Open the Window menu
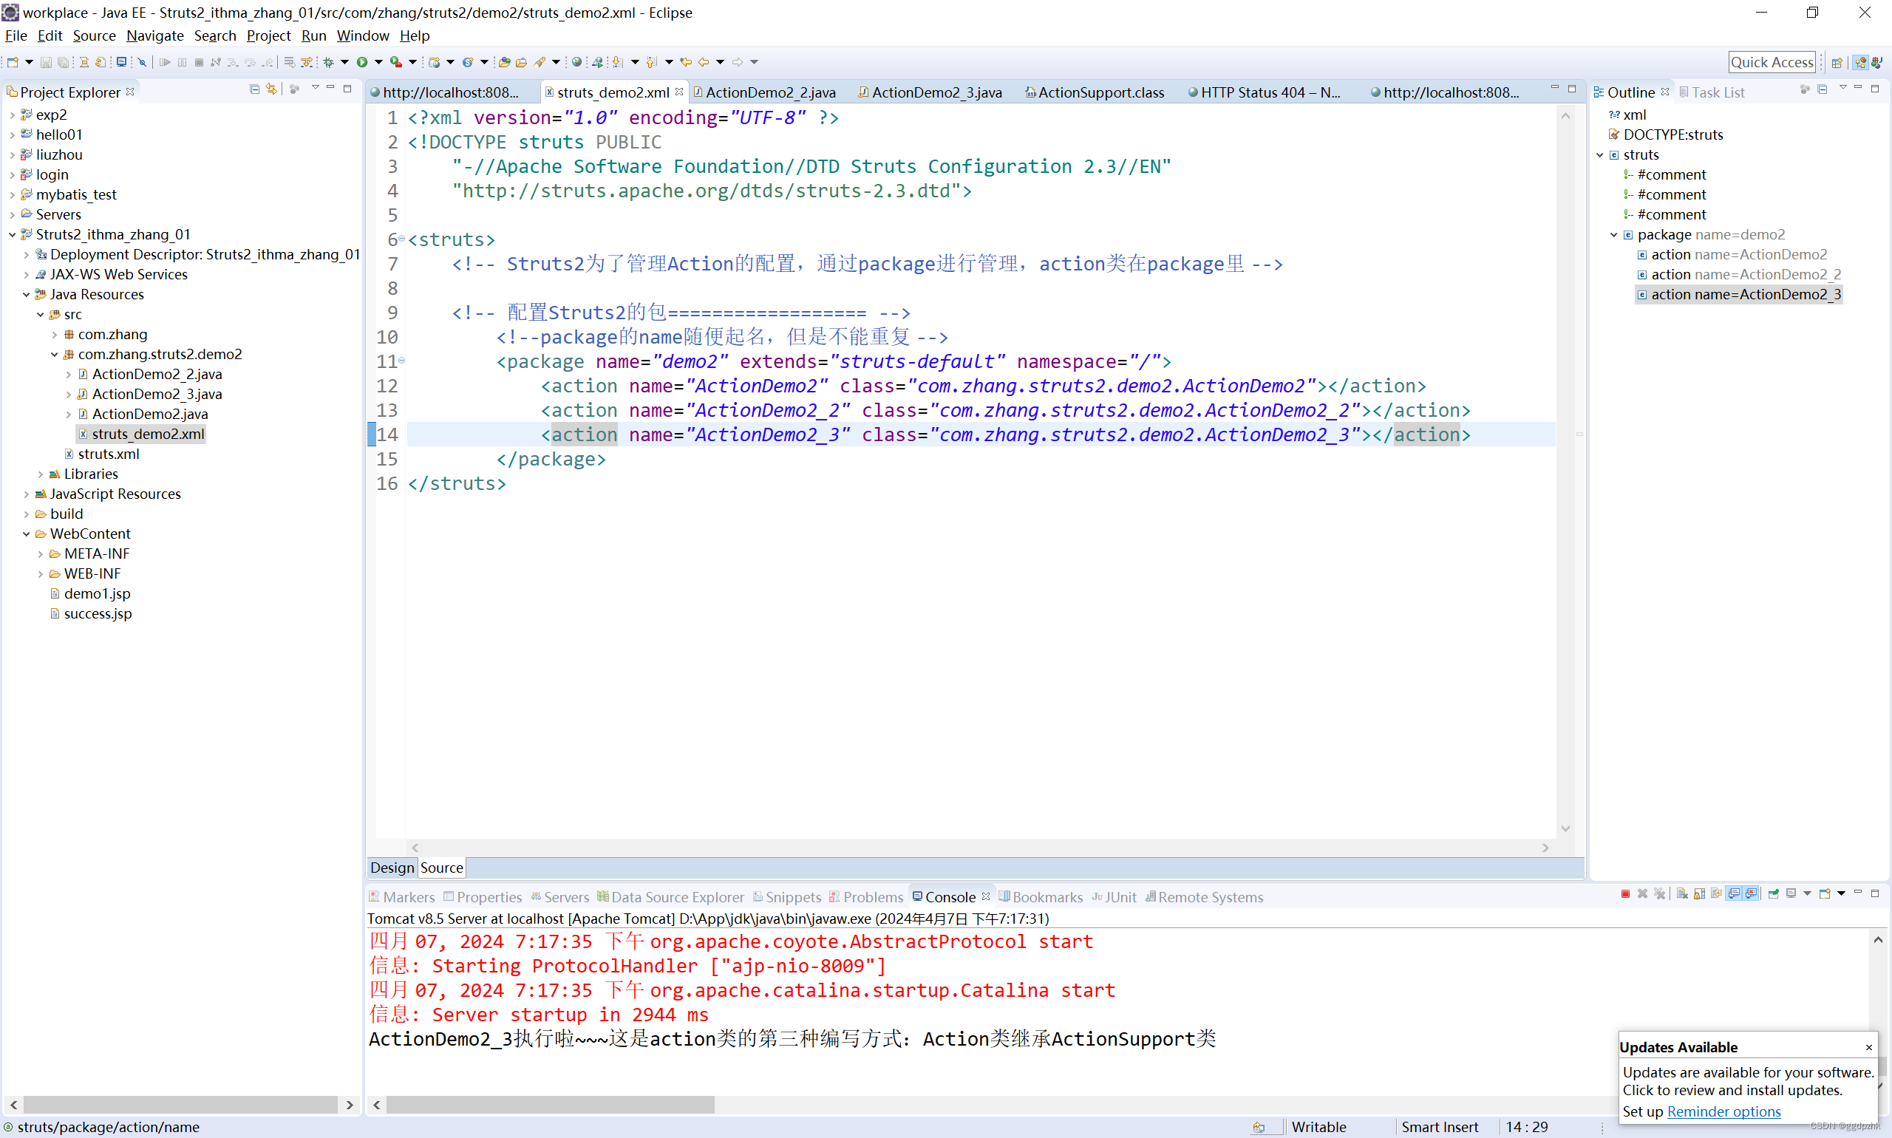This screenshot has height=1138, width=1892. (x=363, y=35)
